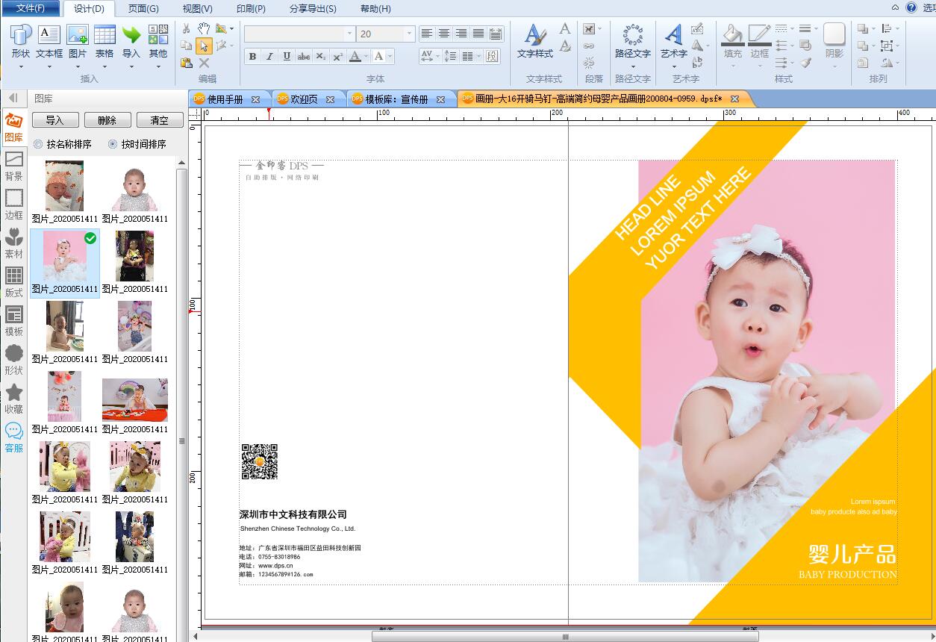Open the font color dropdown arrow
Image resolution: width=936 pixels, height=642 pixels.
coord(366,56)
